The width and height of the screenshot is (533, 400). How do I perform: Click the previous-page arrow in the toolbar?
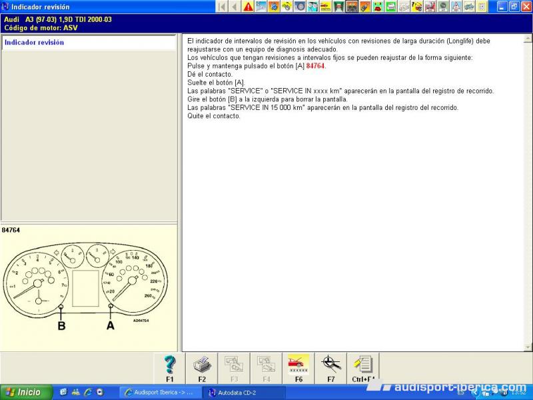pyautogui.click(x=235, y=7)
